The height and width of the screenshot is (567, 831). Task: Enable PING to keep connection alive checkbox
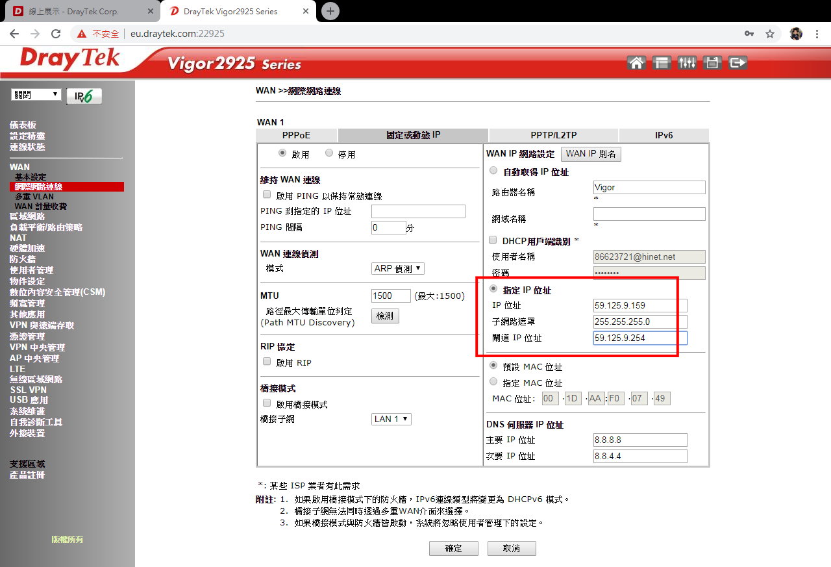tap(266, 195)
